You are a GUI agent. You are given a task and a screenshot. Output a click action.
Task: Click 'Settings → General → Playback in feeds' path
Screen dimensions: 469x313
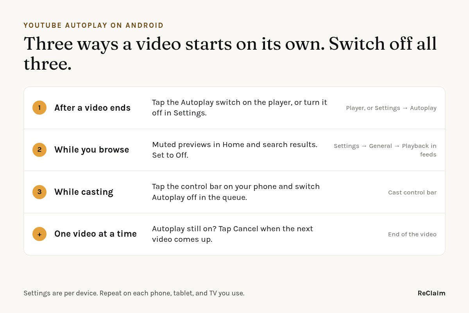point(385,150)
